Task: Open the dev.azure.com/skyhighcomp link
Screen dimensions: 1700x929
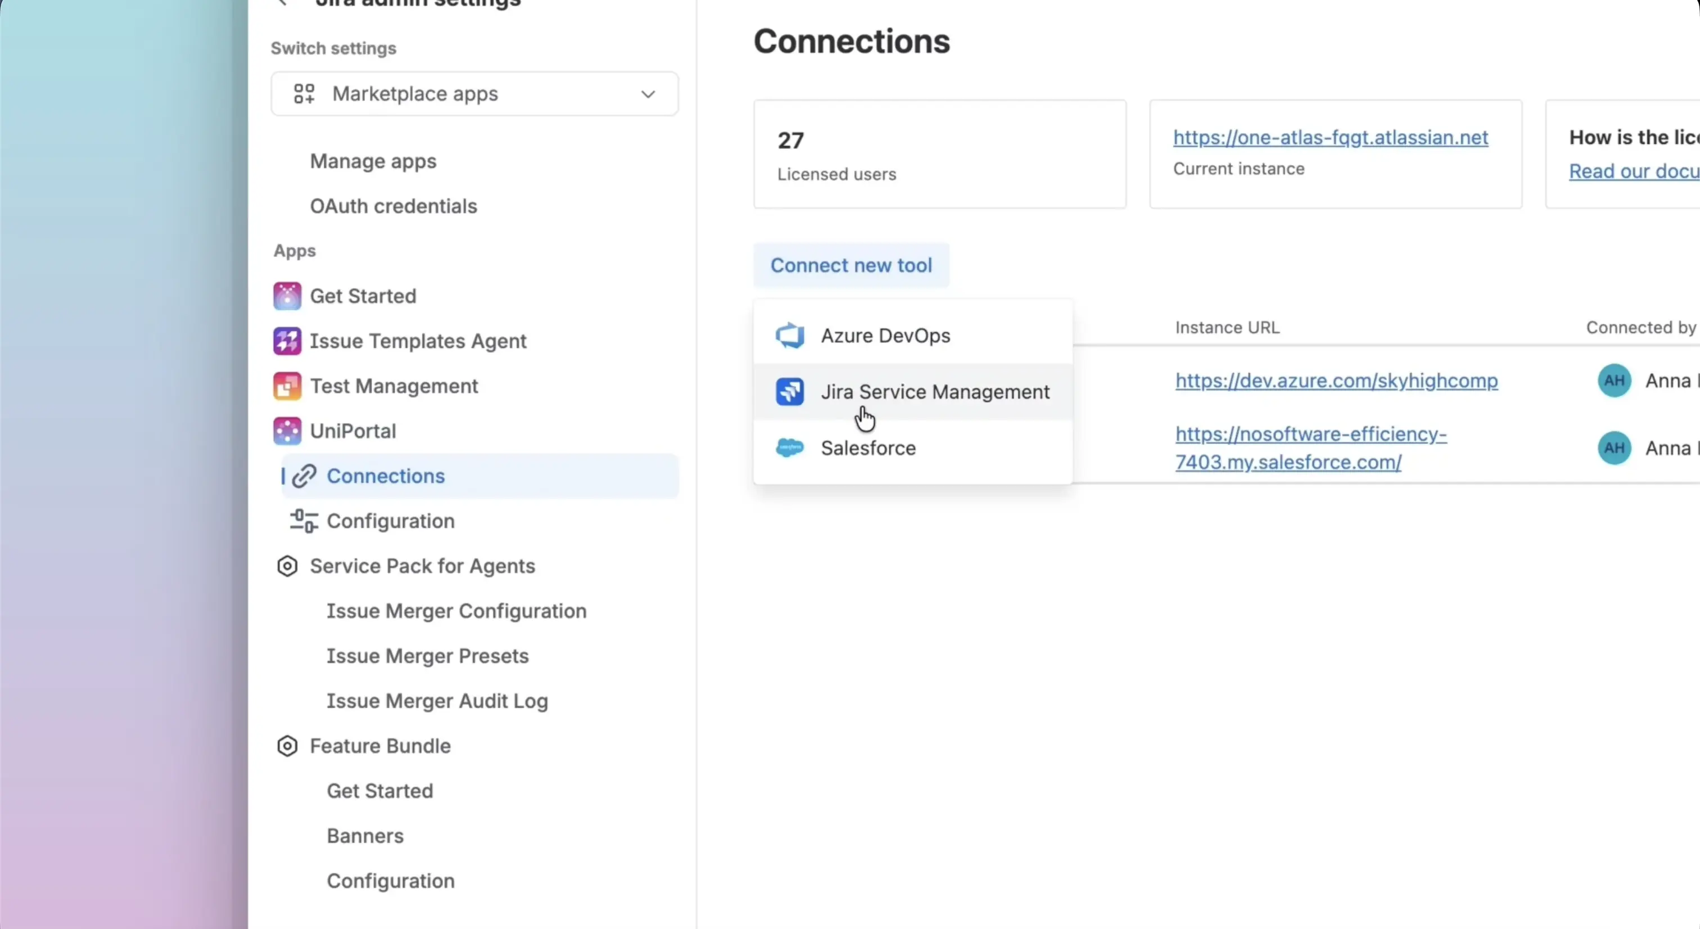Action: pyautogui.click(x=1336, y=380)
